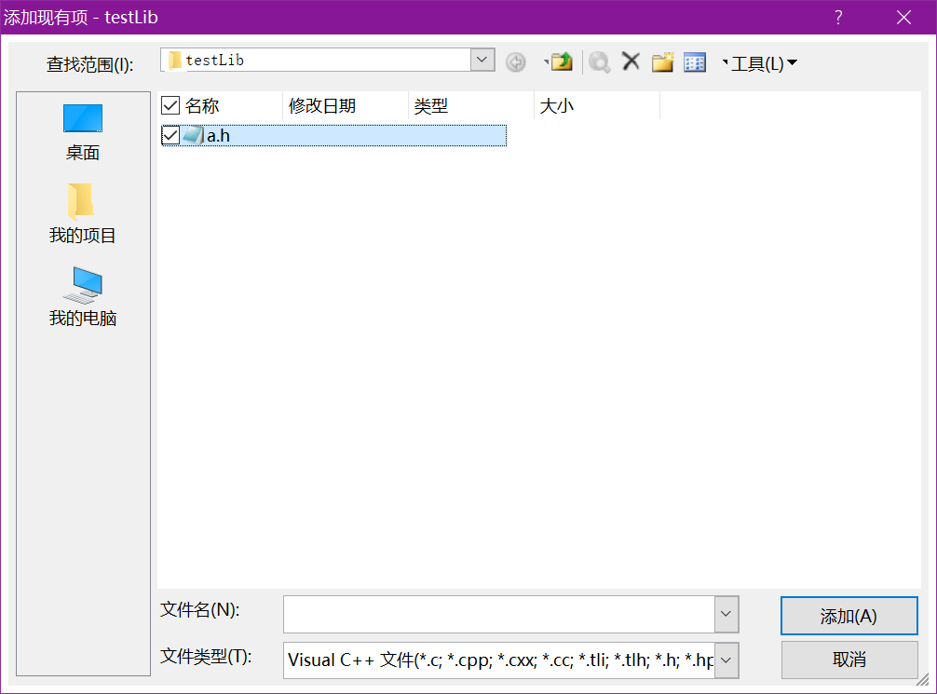Uncheck the a.h file checkbox
This screenshot has height=694, width=937.
pos(170,136)
